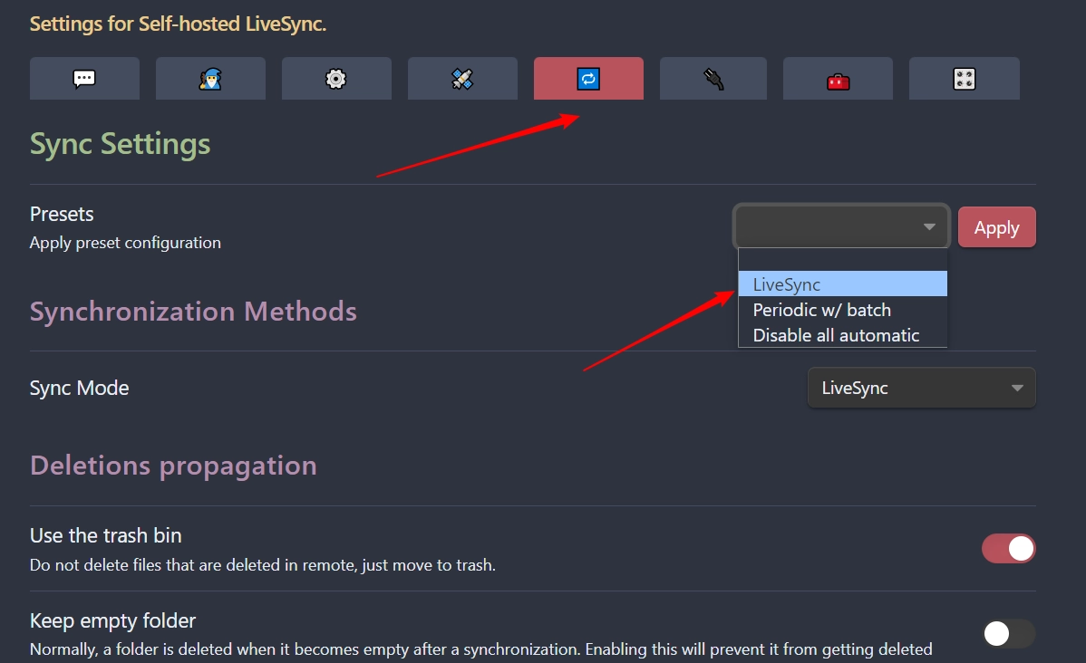Choose LiveSync from the presets list

[842, 283]
